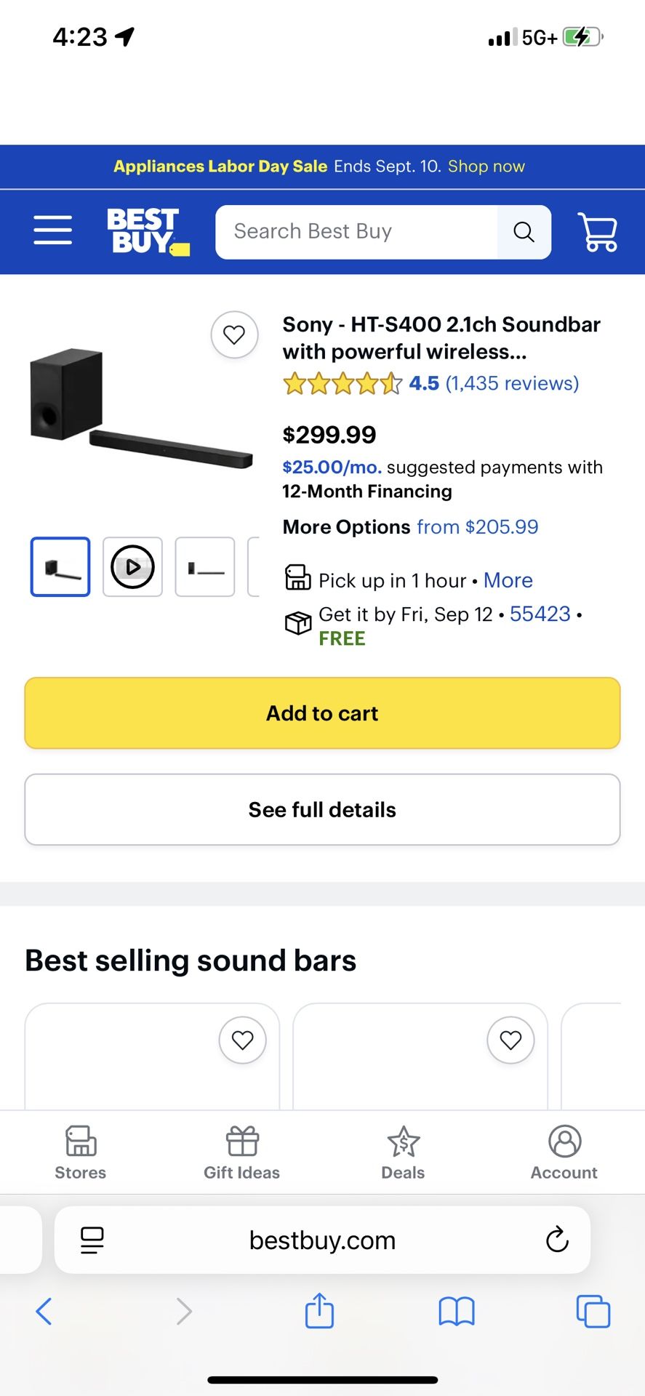The height and width of the screenshot is (1396, 645).
Task: Save the Sony soundbar with heart icon
Action: coord(234,334)
